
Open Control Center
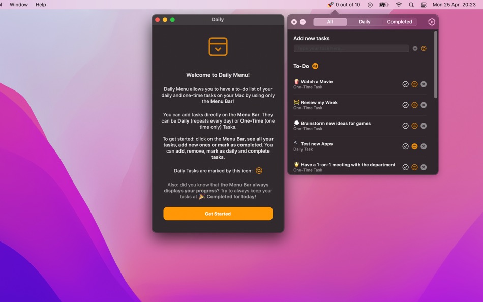click(424, 5)
